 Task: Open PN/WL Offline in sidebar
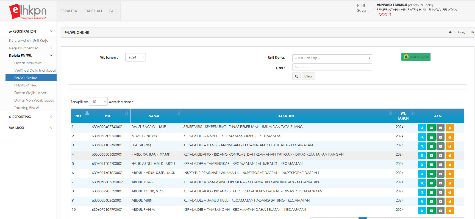(26, 85)
